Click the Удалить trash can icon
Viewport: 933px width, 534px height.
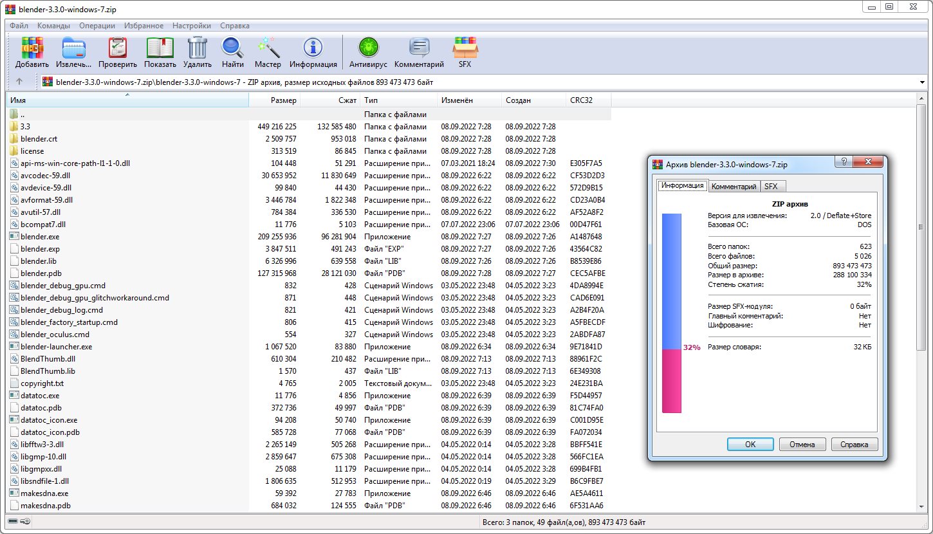click(x=198, y=48)
